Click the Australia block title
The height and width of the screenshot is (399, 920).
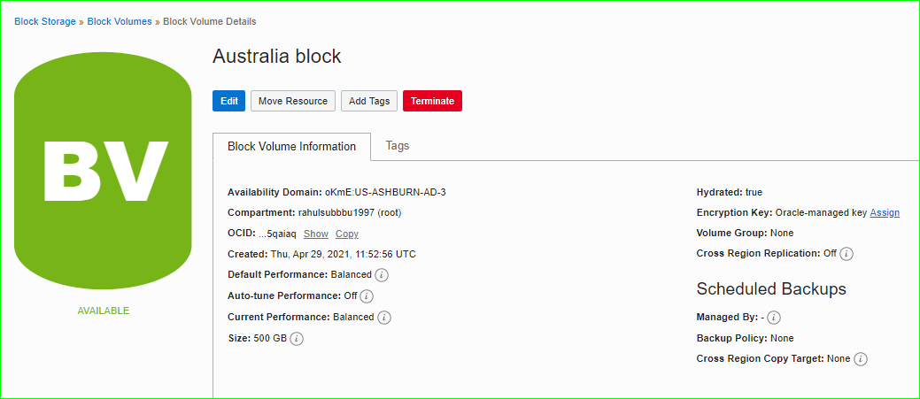(x=276, y=56)
